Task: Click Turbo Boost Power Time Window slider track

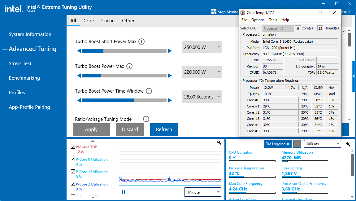Action: point(124,100)
